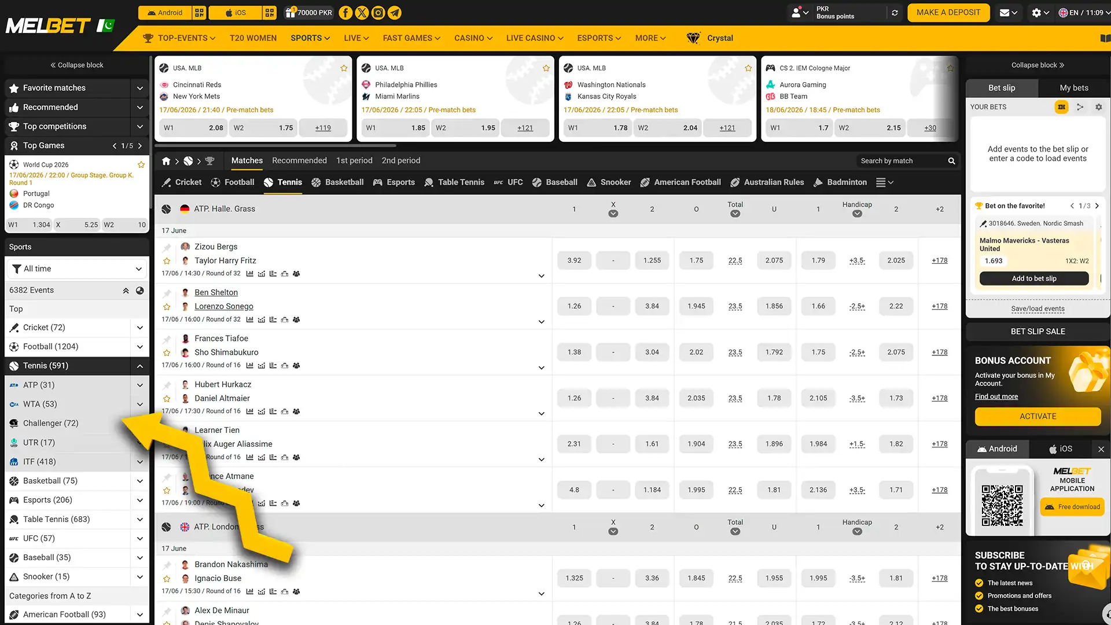This screenshot has height=625, width=1111.
Task: Click the bet slip forward arrow icon
Action: click(1080, 107)
